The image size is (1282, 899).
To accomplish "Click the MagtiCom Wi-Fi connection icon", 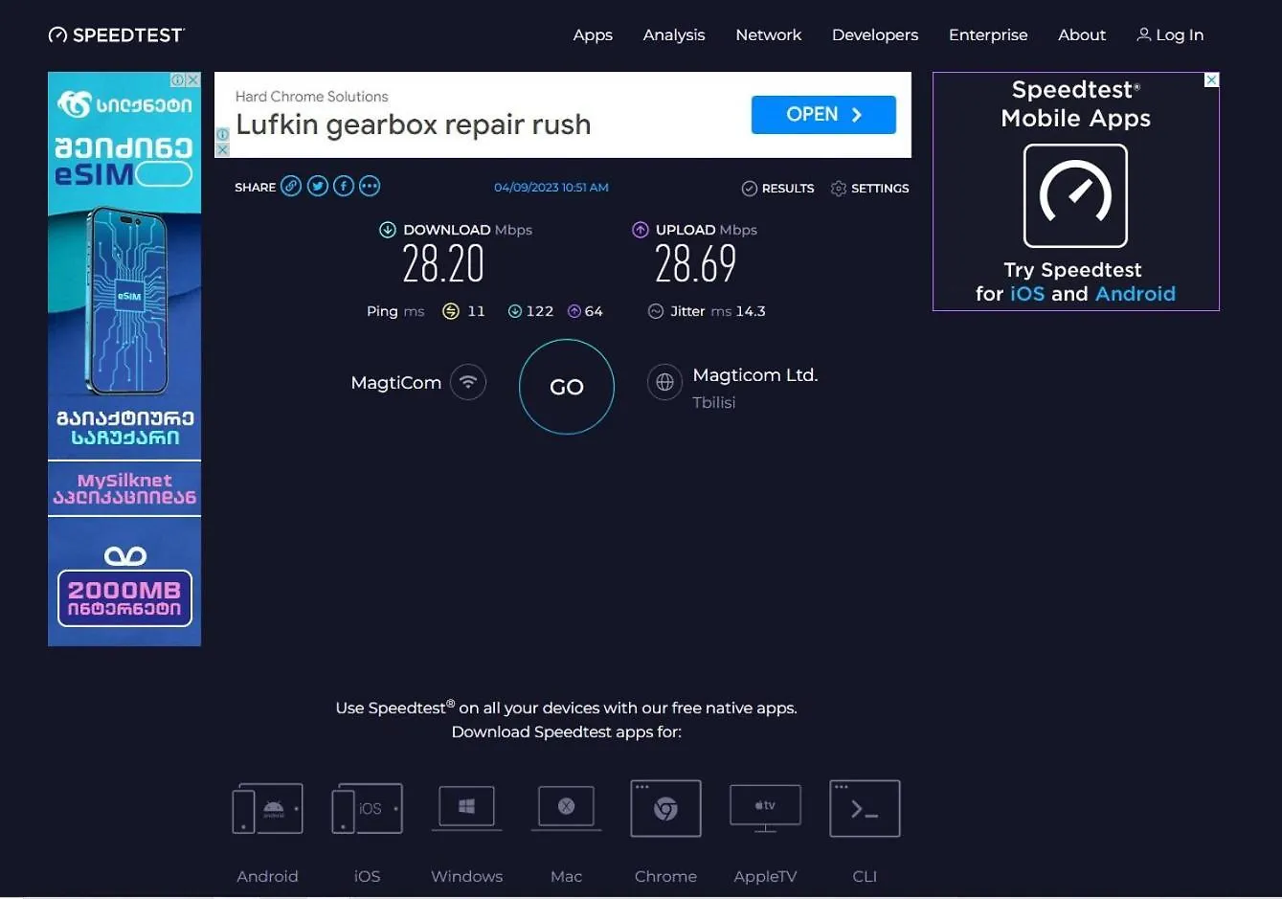I will [468, 382].
